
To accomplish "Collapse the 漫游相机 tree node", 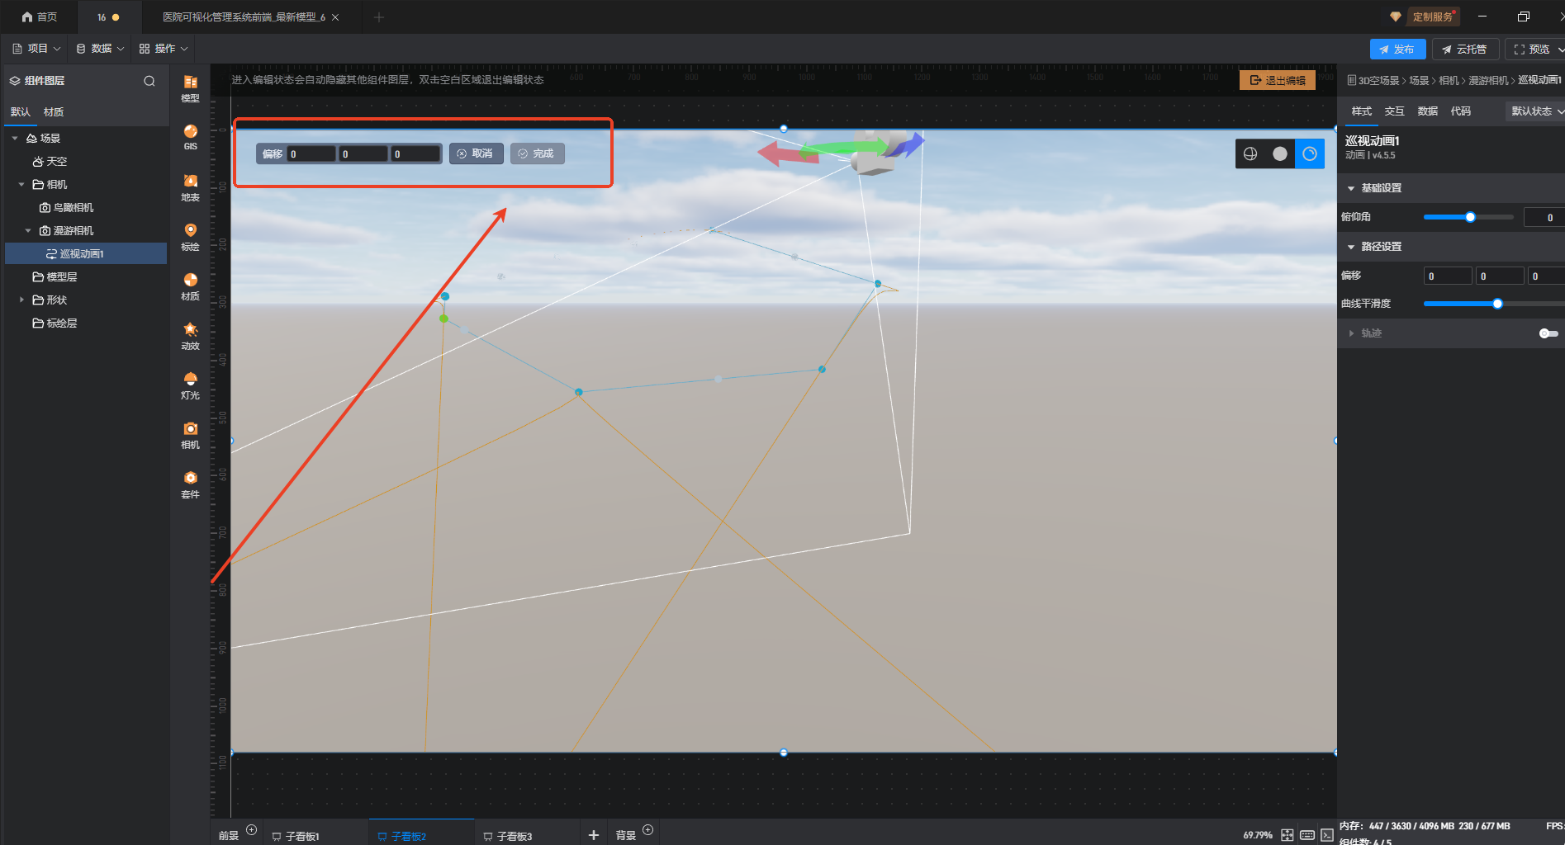I will click(x=28, y=231).
